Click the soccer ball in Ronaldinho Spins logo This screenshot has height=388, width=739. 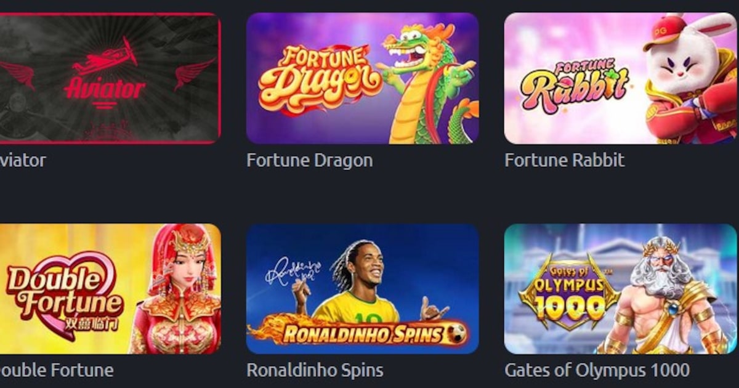pos(456,334)
